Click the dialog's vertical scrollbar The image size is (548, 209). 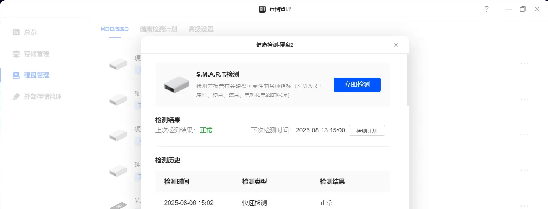(x=407, y=80)
